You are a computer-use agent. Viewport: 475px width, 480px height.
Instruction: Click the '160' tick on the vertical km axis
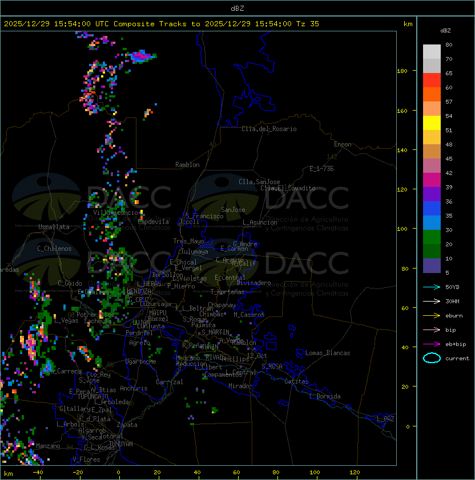[x=402, y=111]
